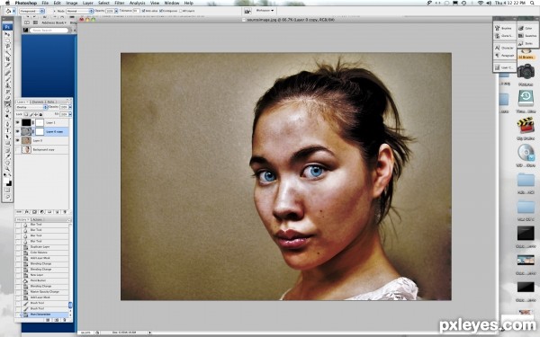The height and width of the screenshot is (337, 540).
Task: Select the Eyedropper tool
Action: click(x=7, y=156)
